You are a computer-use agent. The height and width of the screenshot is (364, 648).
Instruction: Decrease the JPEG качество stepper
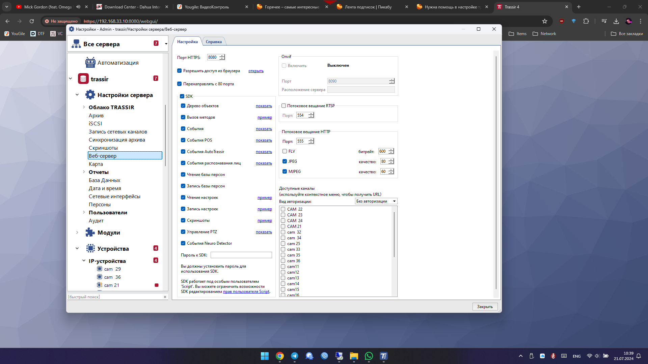(x=391, y=163)
